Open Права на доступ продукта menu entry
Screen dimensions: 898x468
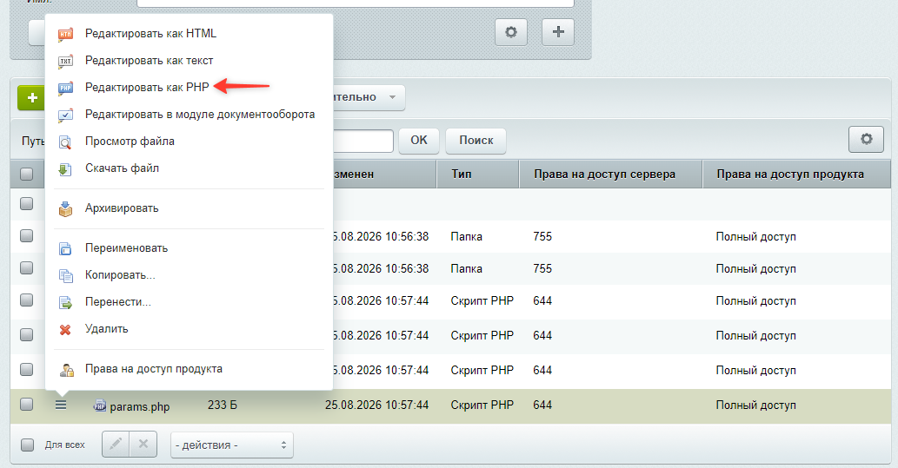coord(154,369)
